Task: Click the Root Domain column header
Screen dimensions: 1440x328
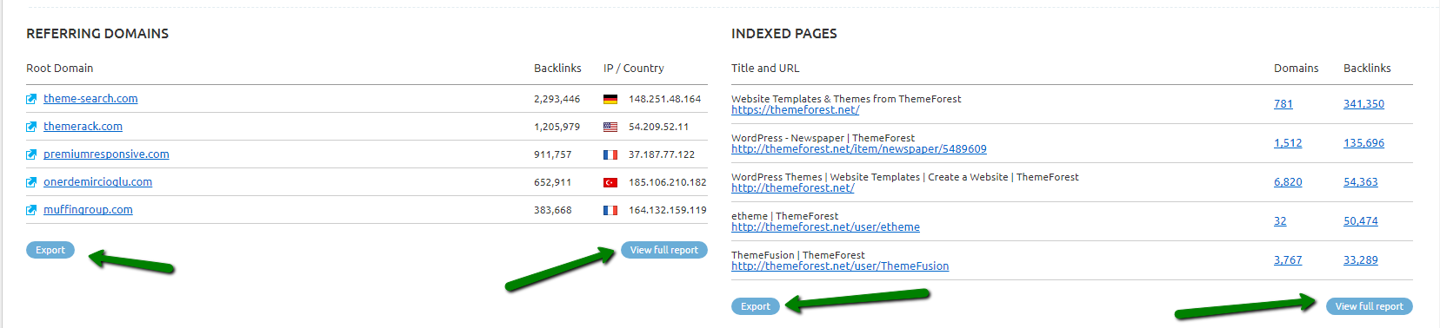Action: (x=59, y=69)
